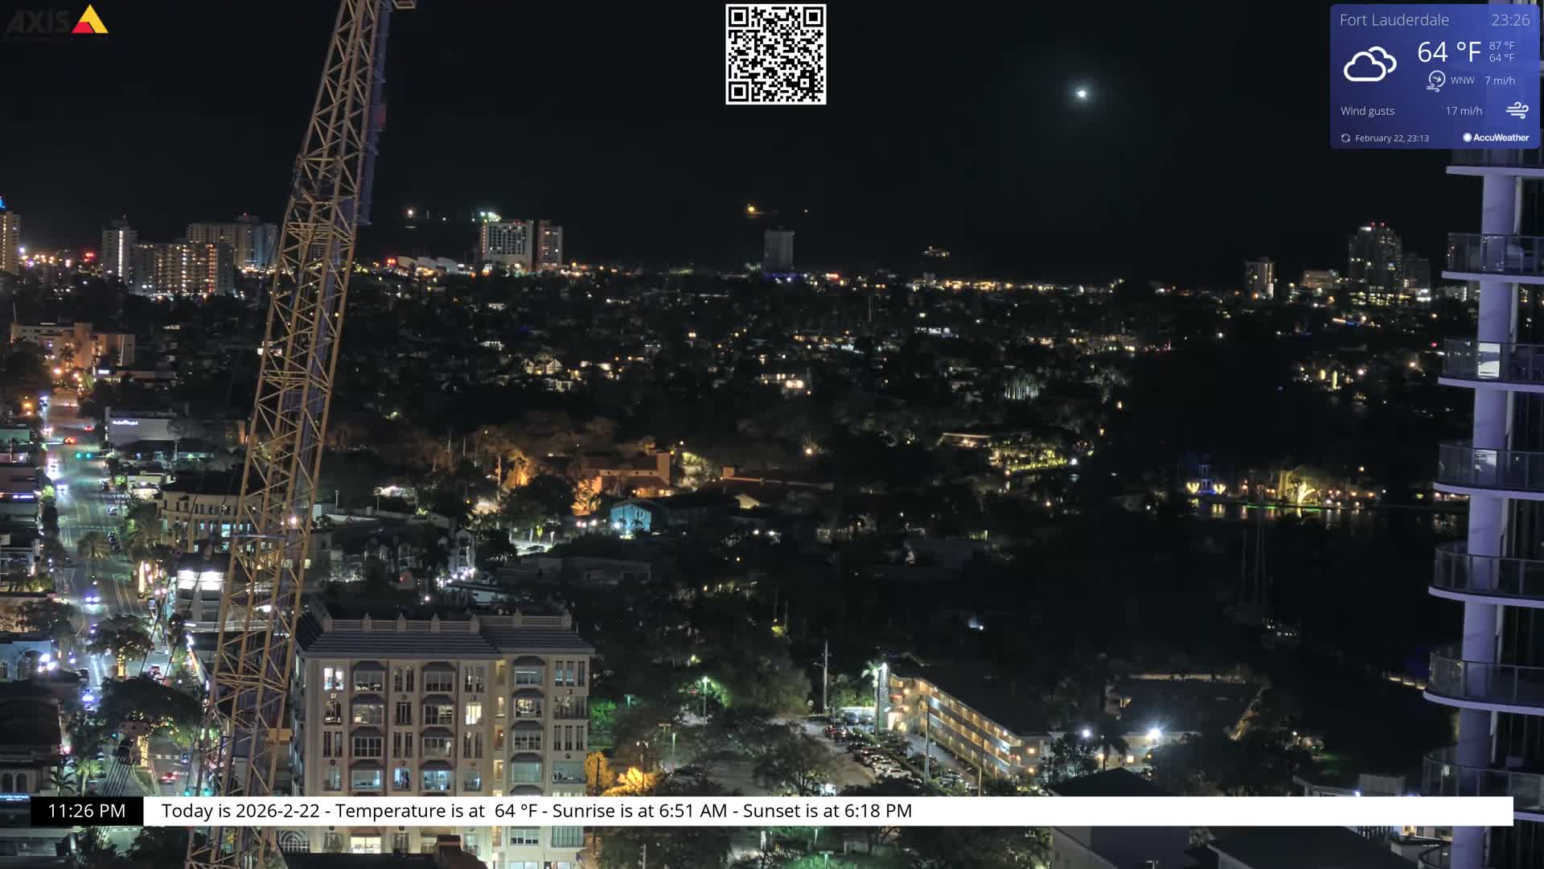The width and height of the screenshot is (1544, 869).
Task: Click the Sunset is at 6:18 PM text
Action: pyautogui.click(x=827, y=811)
